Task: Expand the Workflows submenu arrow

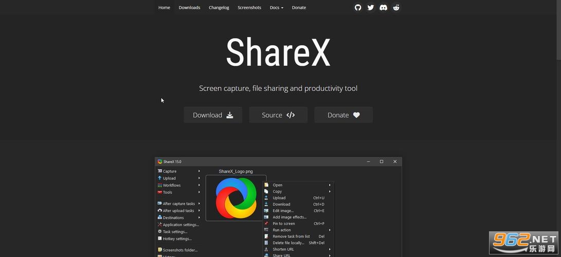Action: [x=200, y=185]
